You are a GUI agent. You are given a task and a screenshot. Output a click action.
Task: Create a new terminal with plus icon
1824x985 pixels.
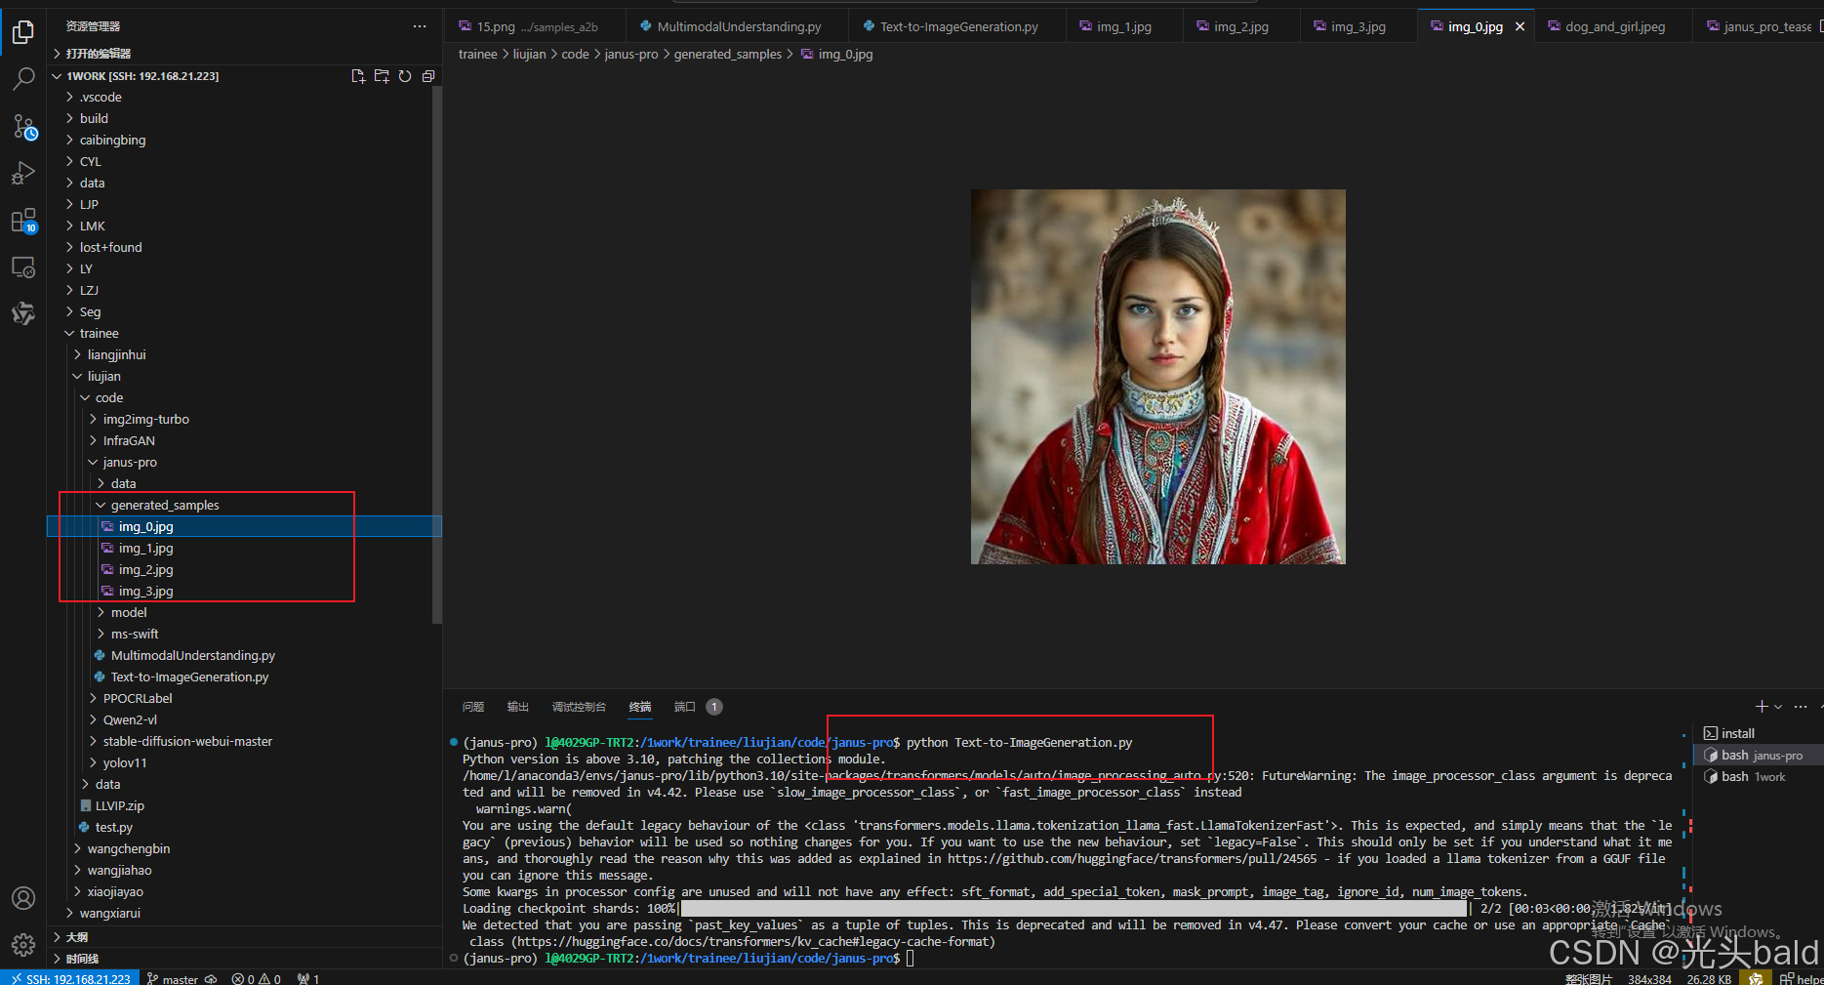1761,706
